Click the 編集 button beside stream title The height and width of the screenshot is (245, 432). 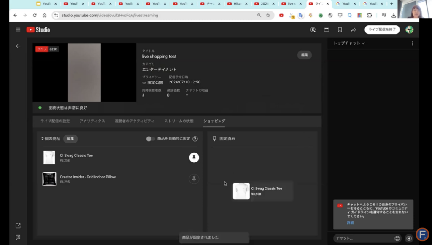304,55
